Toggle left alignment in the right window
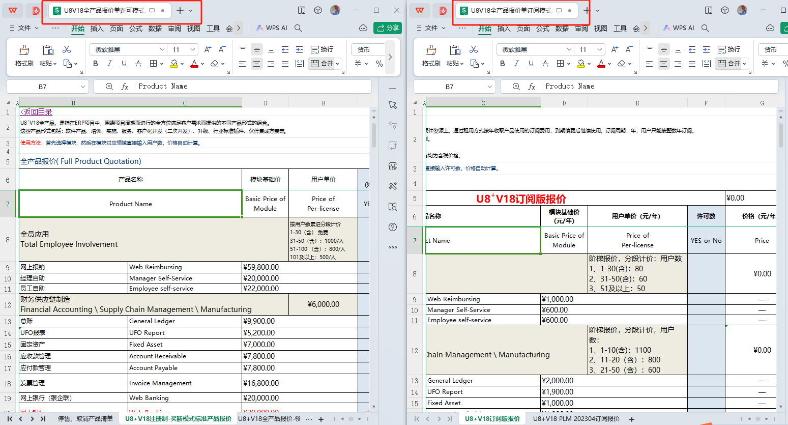 pos(650,64)
